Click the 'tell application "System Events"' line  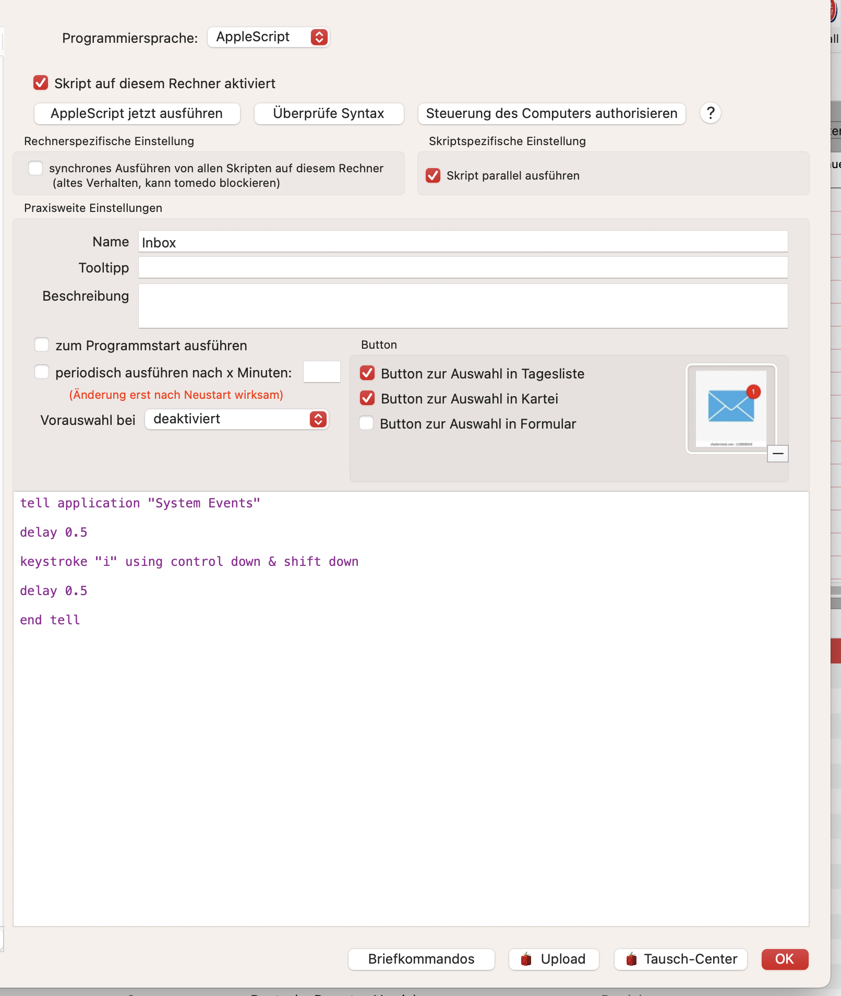click(140, 503)
